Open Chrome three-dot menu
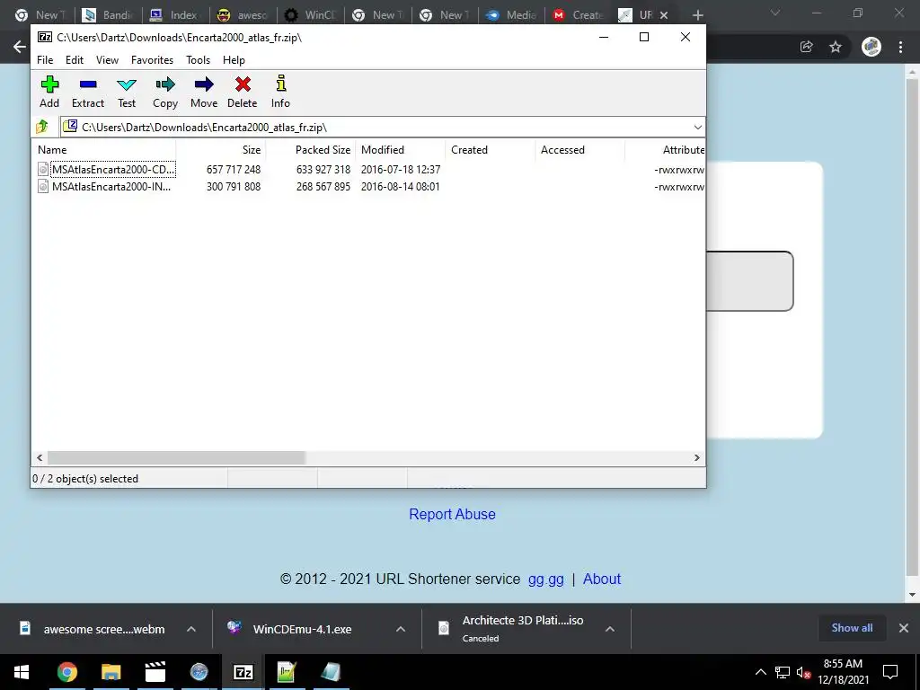This screenshot has height=690, width=920. [x=900, y=47]
